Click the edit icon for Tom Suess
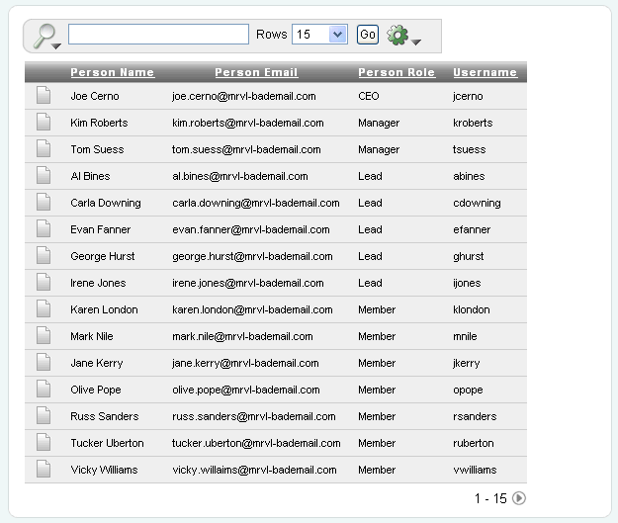The height and width of the screenshot is (523, 618). [x=44, y=149]
